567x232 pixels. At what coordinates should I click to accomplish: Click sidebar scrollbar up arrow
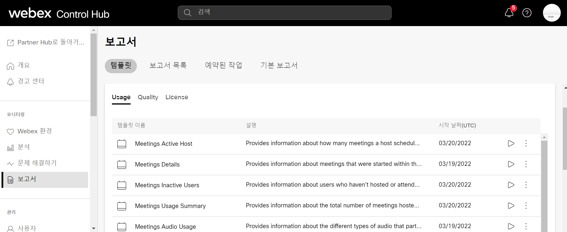coord(94,30)
